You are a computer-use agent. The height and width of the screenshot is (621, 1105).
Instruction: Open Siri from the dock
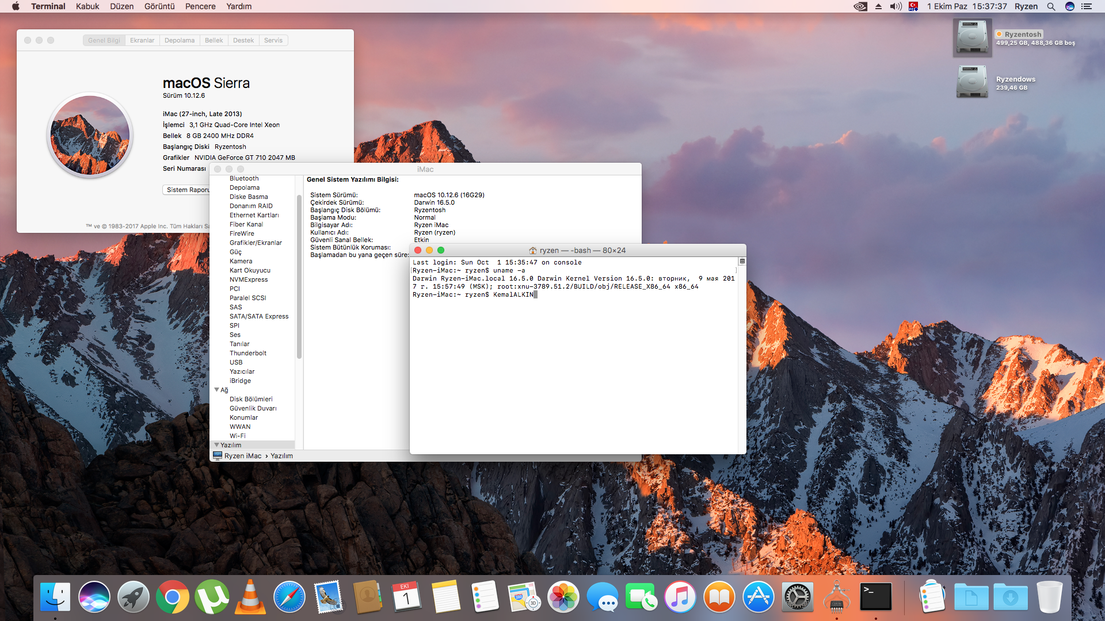pos(94,597)
